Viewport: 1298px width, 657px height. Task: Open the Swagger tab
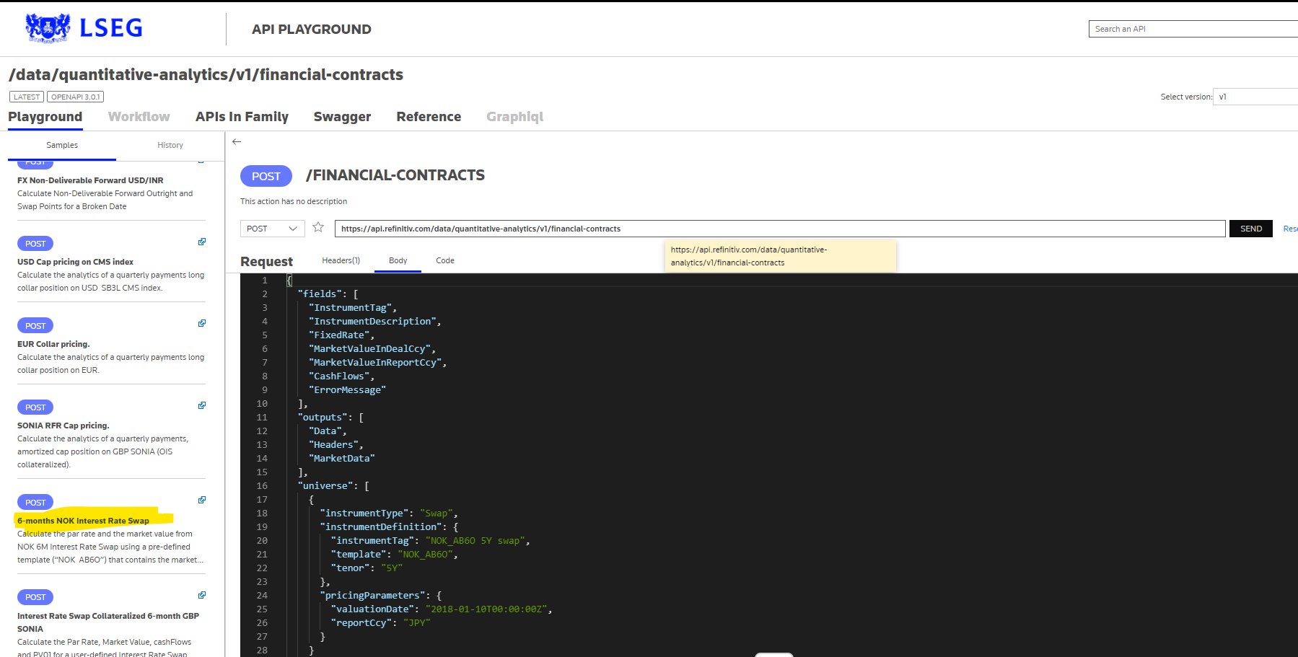pos(342,117)
